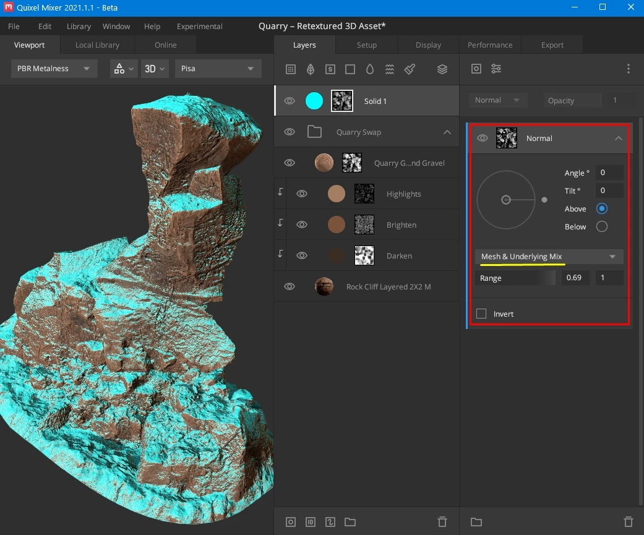The image size is (644, 535).
Task: Open the three-dot options menu
Action: click(x=628, y=69)
